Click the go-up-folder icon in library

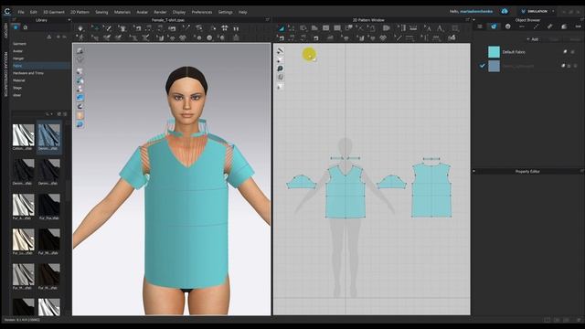[49, 37]
